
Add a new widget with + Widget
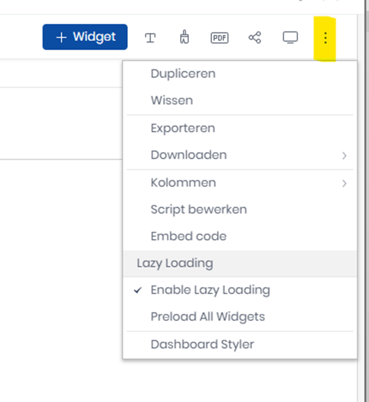[x=85, y=37]
